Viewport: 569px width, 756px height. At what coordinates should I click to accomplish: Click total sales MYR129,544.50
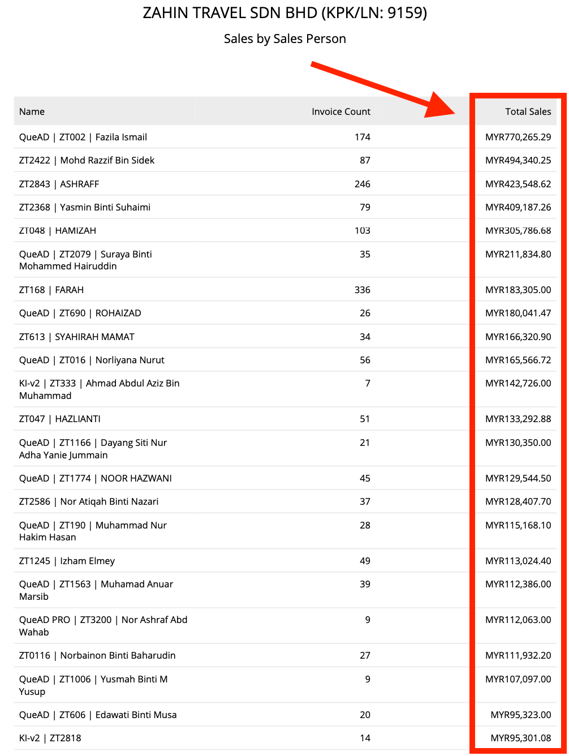click(x=518, y=478)
